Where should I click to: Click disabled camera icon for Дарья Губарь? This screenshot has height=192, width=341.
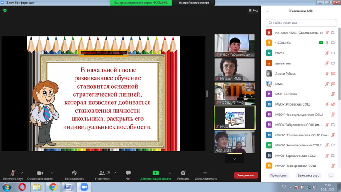[x=333, y=73]
